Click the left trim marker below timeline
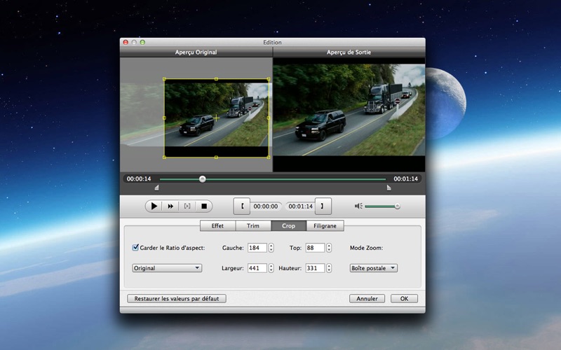Image resolution: width=561 pixels, height=350 pixels. tap(156, 188)
